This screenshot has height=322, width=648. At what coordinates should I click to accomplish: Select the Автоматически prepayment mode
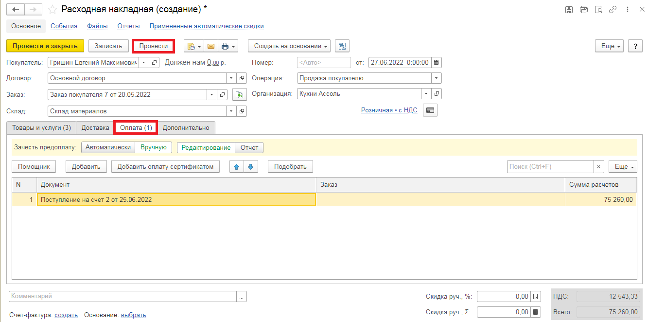coord(108,147)
